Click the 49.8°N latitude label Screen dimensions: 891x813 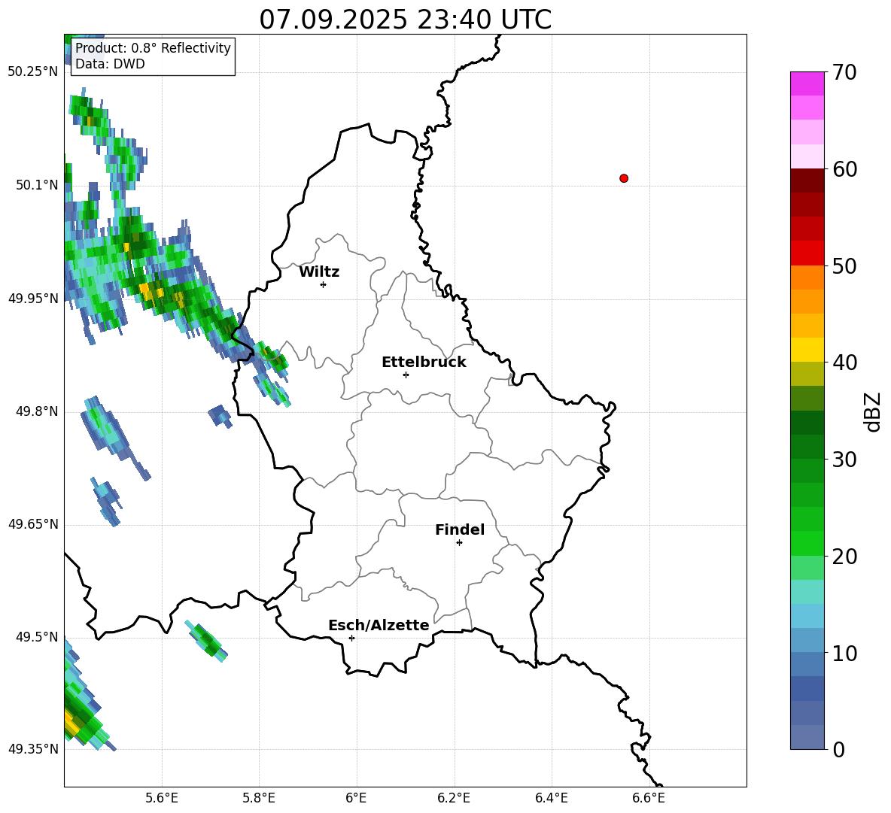[x=37, y=411]
